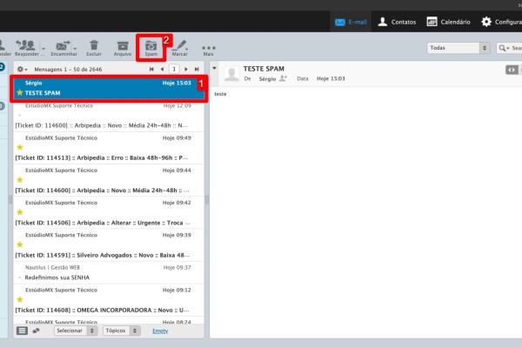Screen dimensions: 522x348
Task: Open the Selecionar dropdown
Action: [76, 331]
